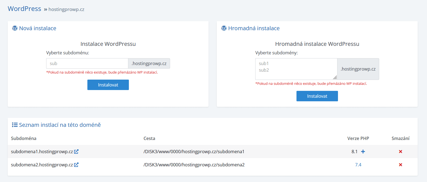
Task: Click WordPress logo beside Nová instalace
Action: click(x=15, y=28)
